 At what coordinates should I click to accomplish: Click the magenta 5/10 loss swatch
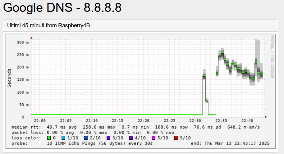tap(153, 138)
